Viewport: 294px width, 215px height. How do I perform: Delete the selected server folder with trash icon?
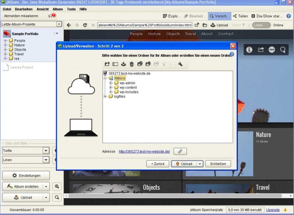click(131, 64)
